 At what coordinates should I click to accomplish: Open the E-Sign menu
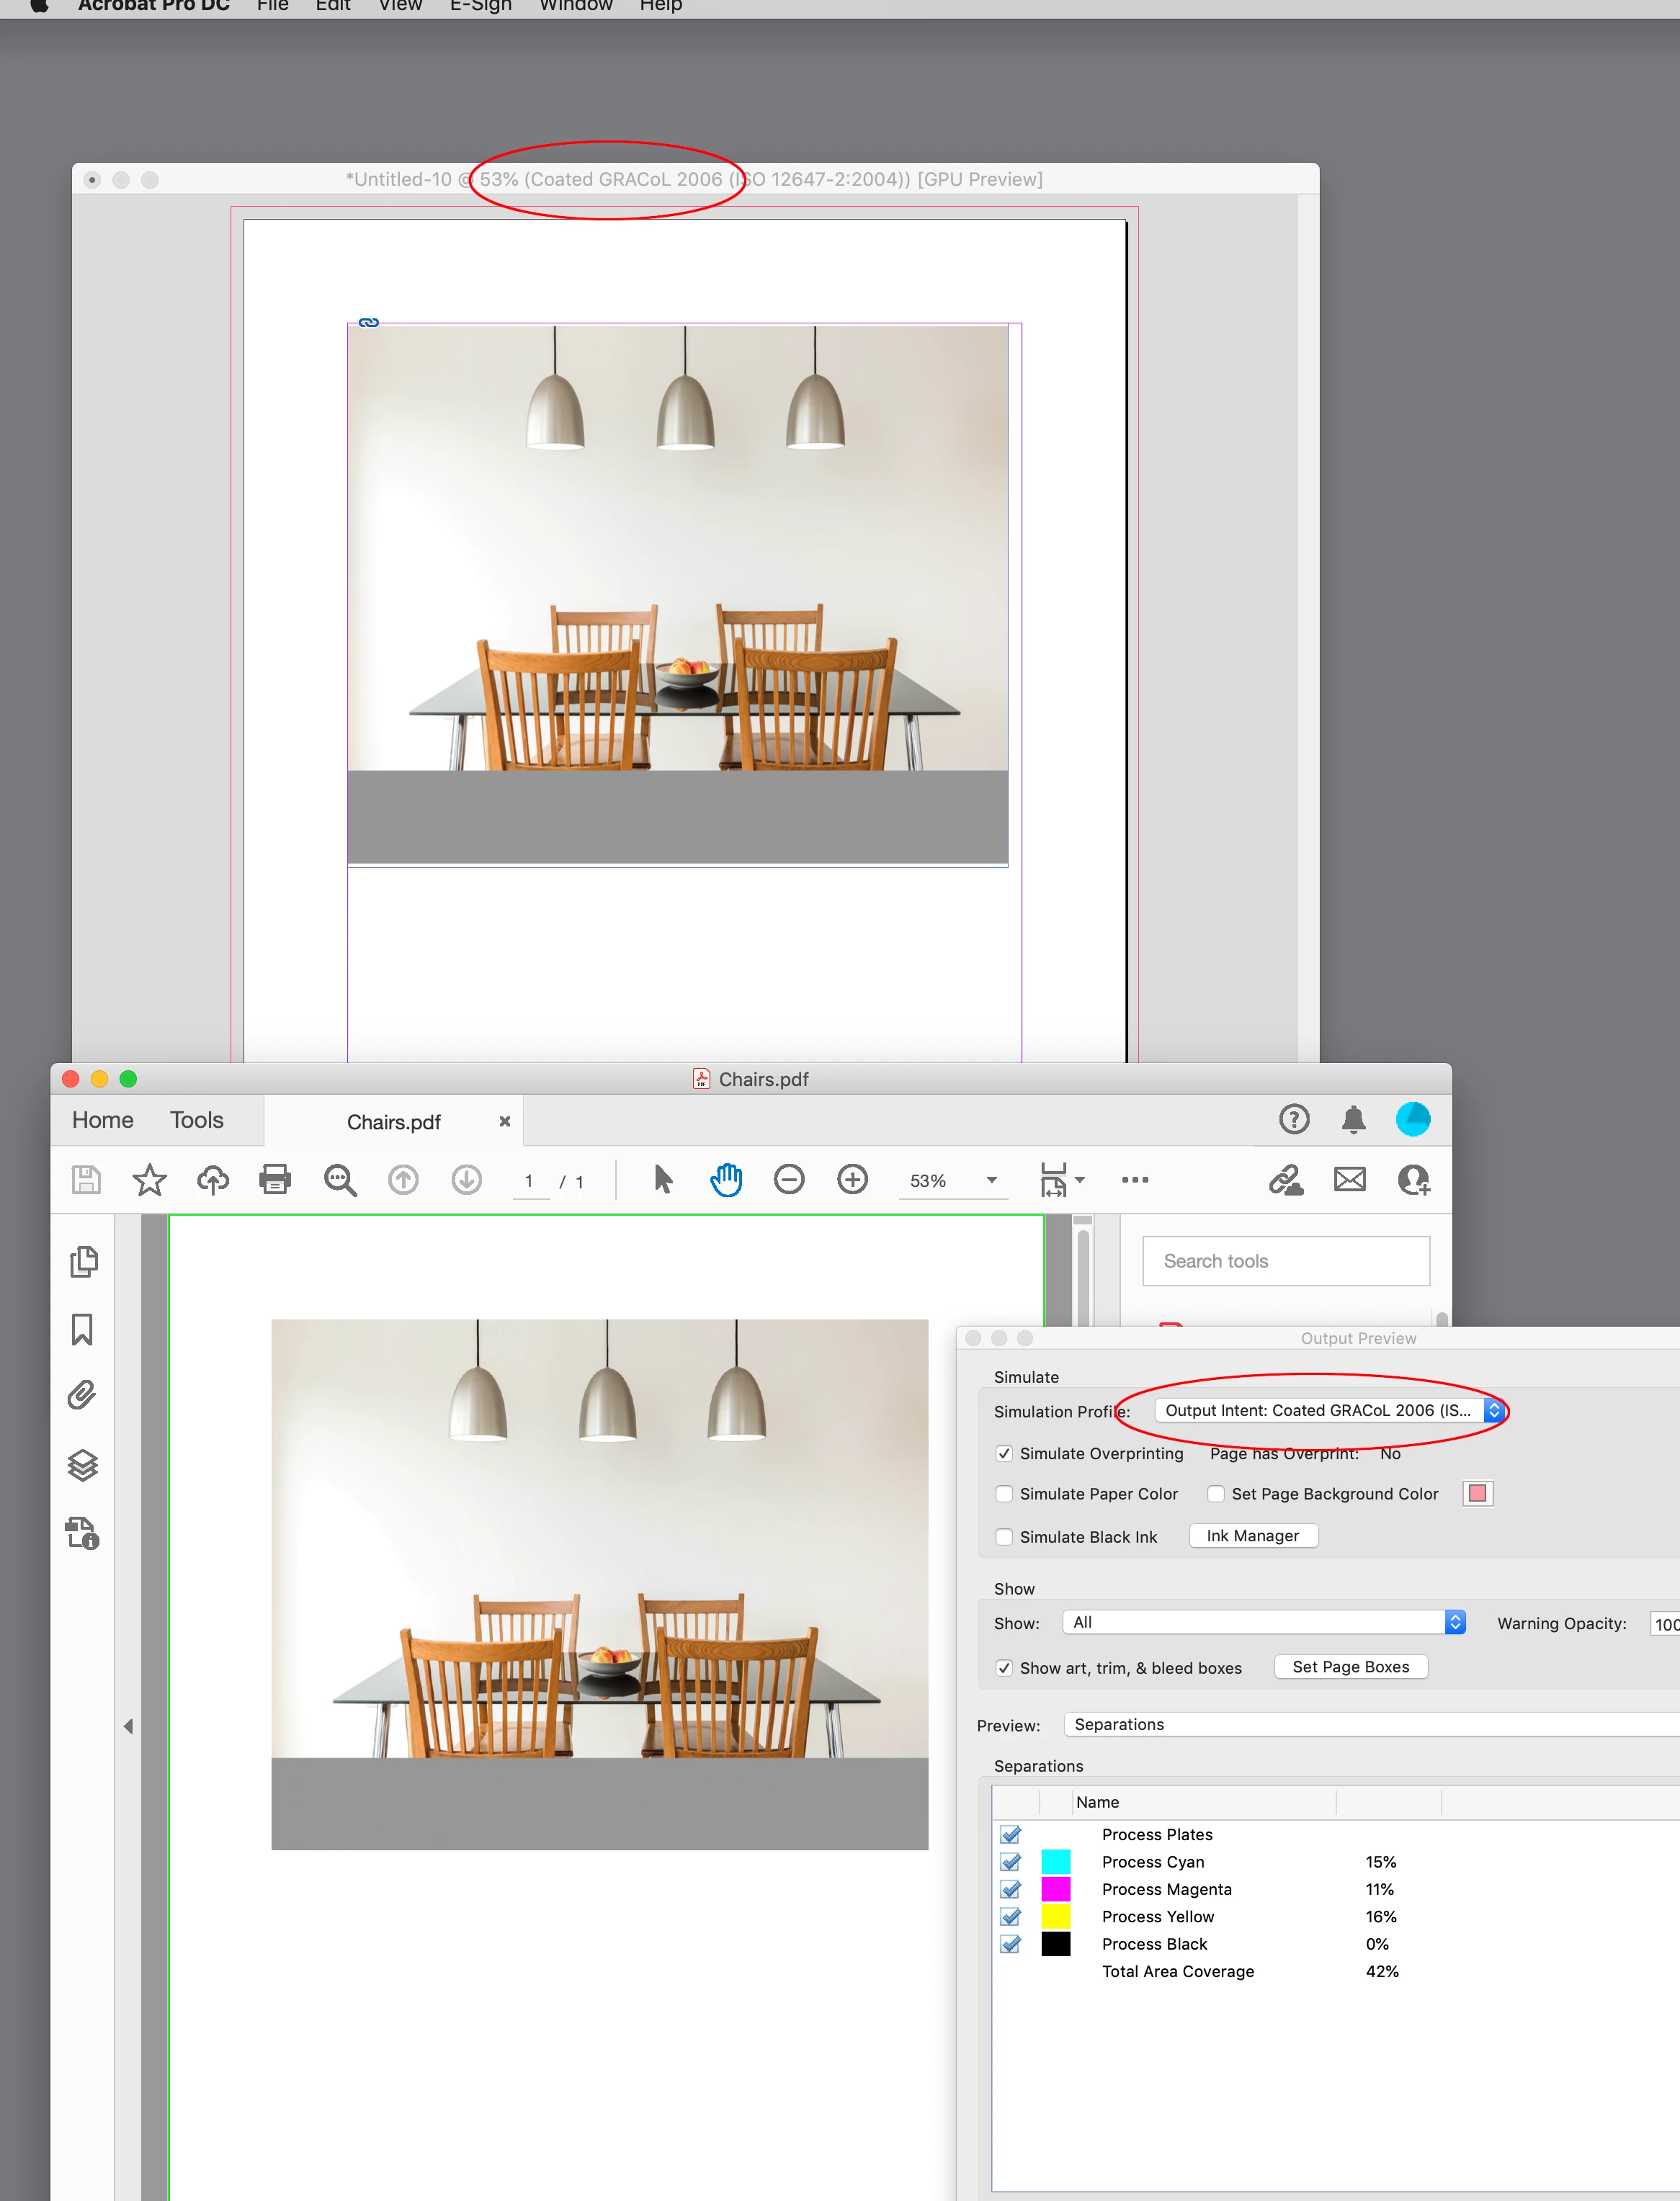pyautogui.click(x=480, y=6)
